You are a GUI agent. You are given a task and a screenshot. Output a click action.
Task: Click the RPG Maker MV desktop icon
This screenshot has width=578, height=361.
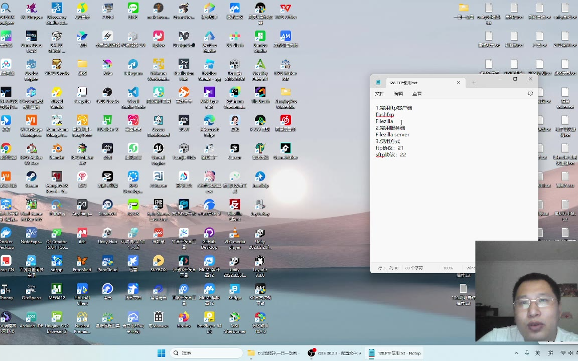click(x=82, y=154)
